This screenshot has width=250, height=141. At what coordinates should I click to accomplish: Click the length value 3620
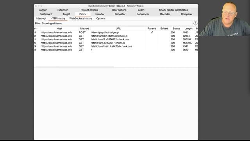tap(186, 50)
